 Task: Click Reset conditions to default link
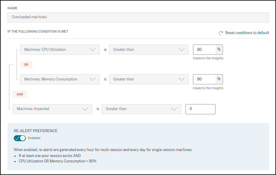247,33
